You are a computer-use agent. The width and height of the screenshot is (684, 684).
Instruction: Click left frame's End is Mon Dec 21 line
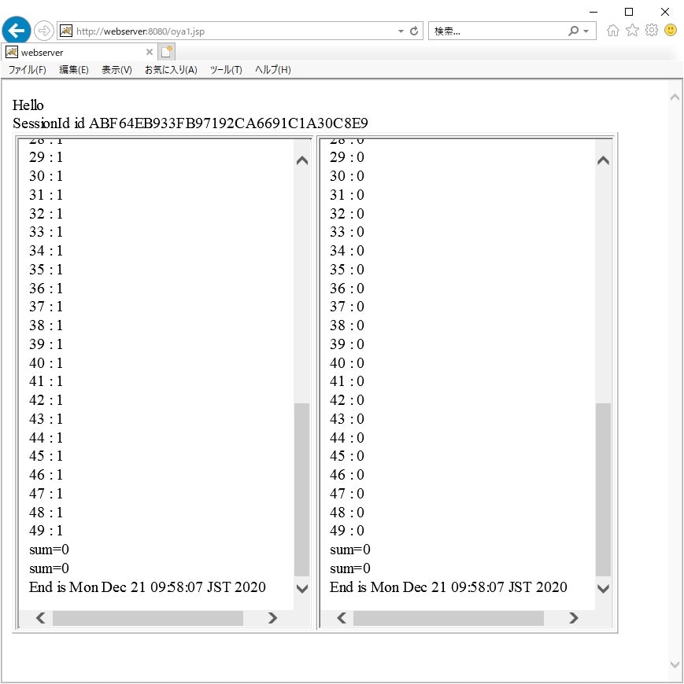(147, 587)
